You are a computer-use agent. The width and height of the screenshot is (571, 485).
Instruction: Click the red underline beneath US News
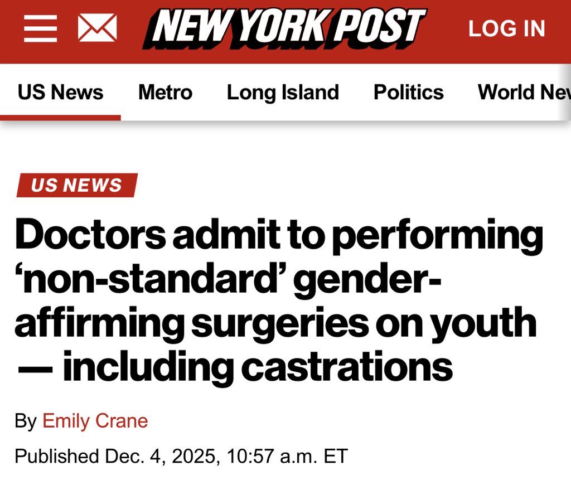point(60,118)
